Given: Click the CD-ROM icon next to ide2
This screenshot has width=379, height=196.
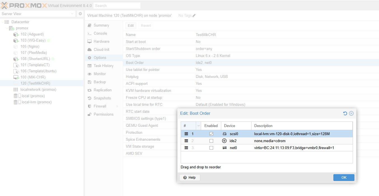Looking at the screenshot, I should point(224,141).
